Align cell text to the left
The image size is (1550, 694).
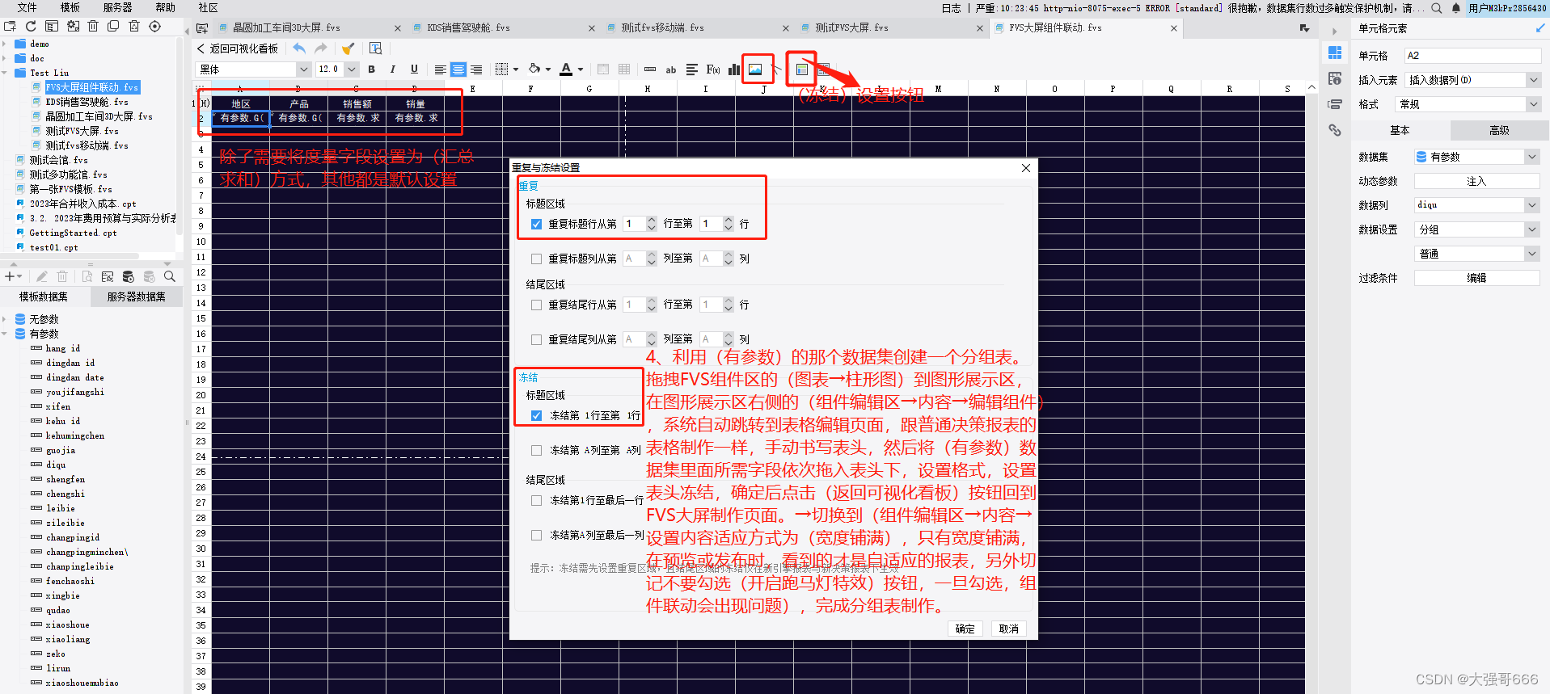[x=440, y=69]
